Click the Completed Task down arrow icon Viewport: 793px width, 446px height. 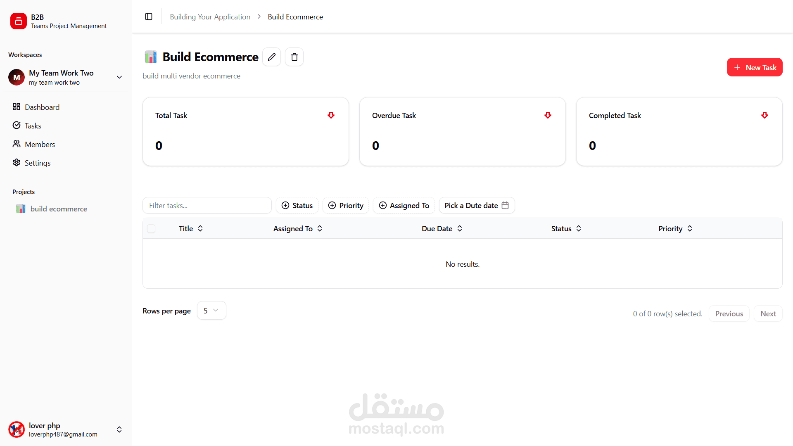point(765,115)
